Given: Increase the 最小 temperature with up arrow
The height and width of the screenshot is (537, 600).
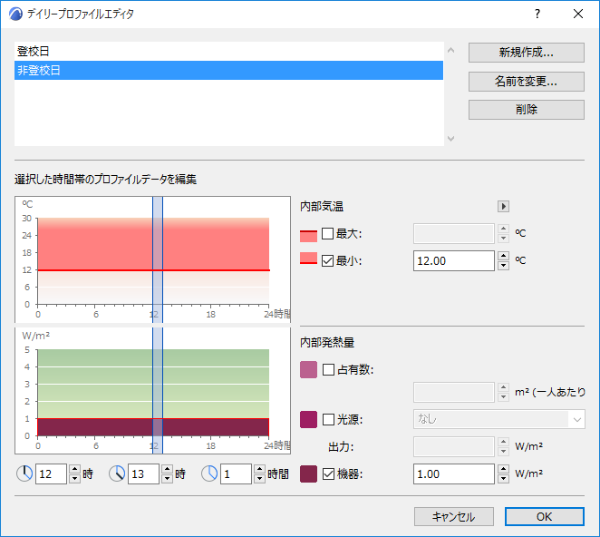Looking at the screenshot, I should pyautogui.click(x=503, y=256).
